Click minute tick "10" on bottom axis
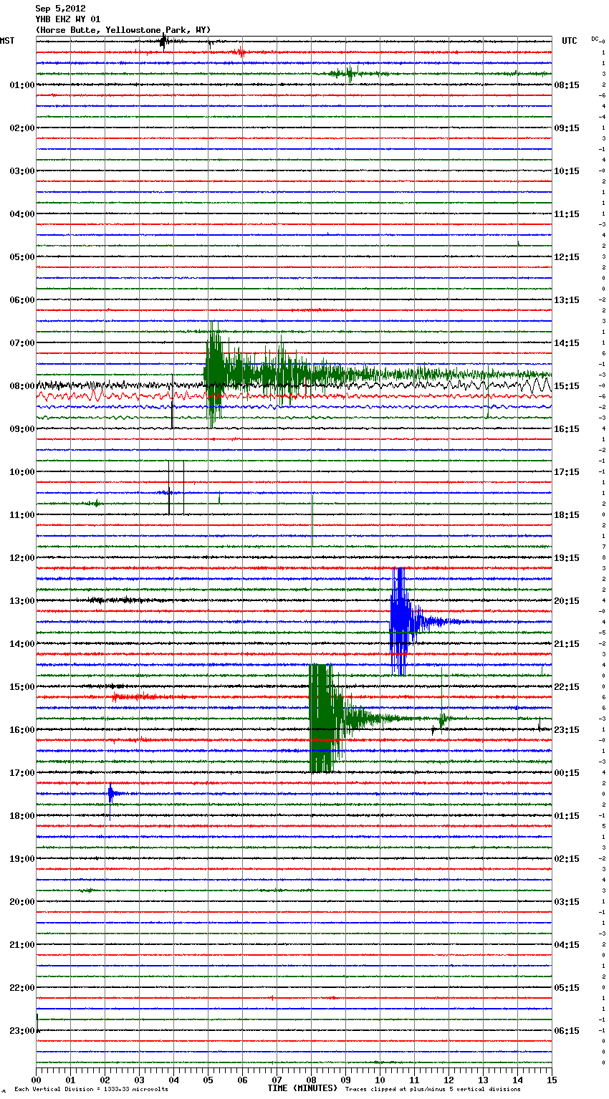 (380, 1079)
